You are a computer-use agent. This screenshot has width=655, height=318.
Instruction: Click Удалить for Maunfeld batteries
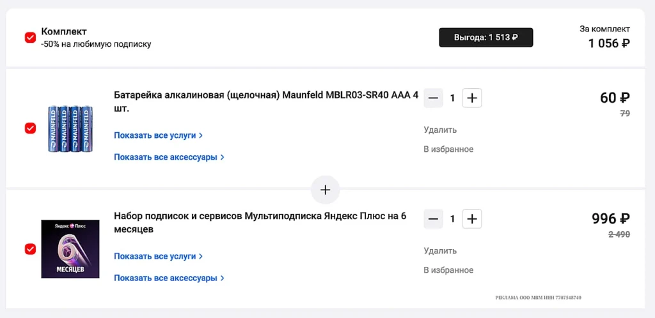tap(440, 130)
